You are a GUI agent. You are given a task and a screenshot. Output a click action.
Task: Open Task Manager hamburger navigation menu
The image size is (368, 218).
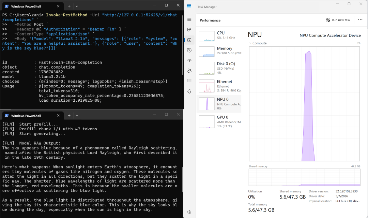click(189, 19)
